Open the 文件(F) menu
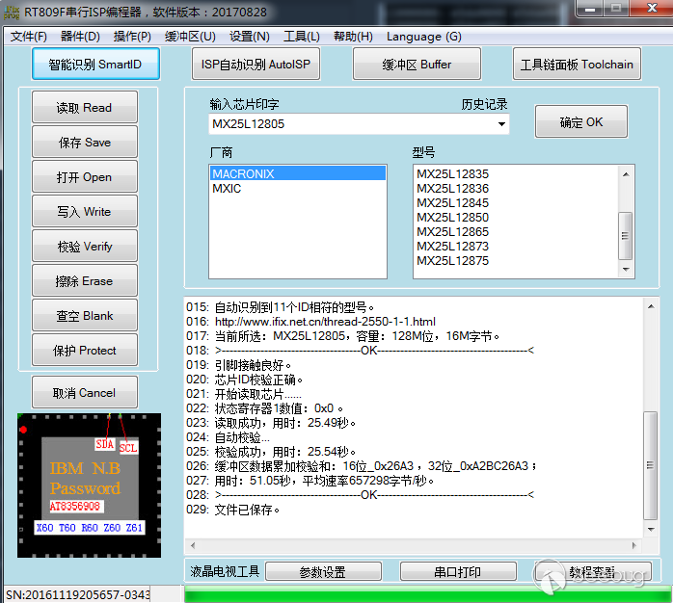 coord(29,37)
